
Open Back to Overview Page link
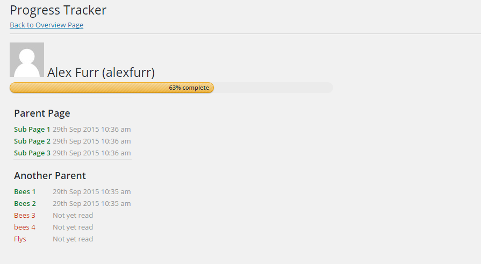[x=47, y=25]
